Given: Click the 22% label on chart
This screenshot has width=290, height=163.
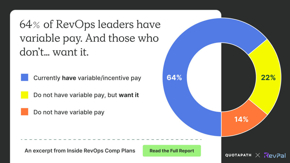Looking at the screenshot, I should (268, 78).
